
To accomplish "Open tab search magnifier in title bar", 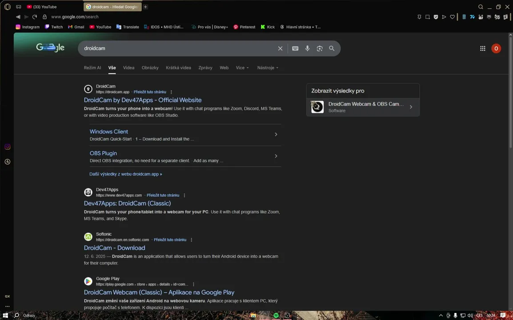I will [x=481, y=7].
